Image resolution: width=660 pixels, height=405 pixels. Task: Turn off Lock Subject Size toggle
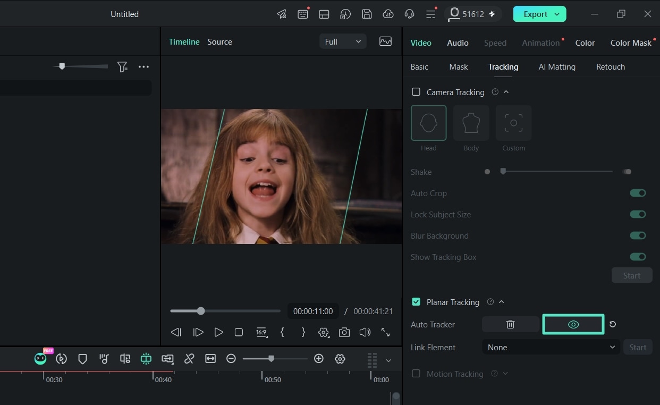[x=638, y=214]
